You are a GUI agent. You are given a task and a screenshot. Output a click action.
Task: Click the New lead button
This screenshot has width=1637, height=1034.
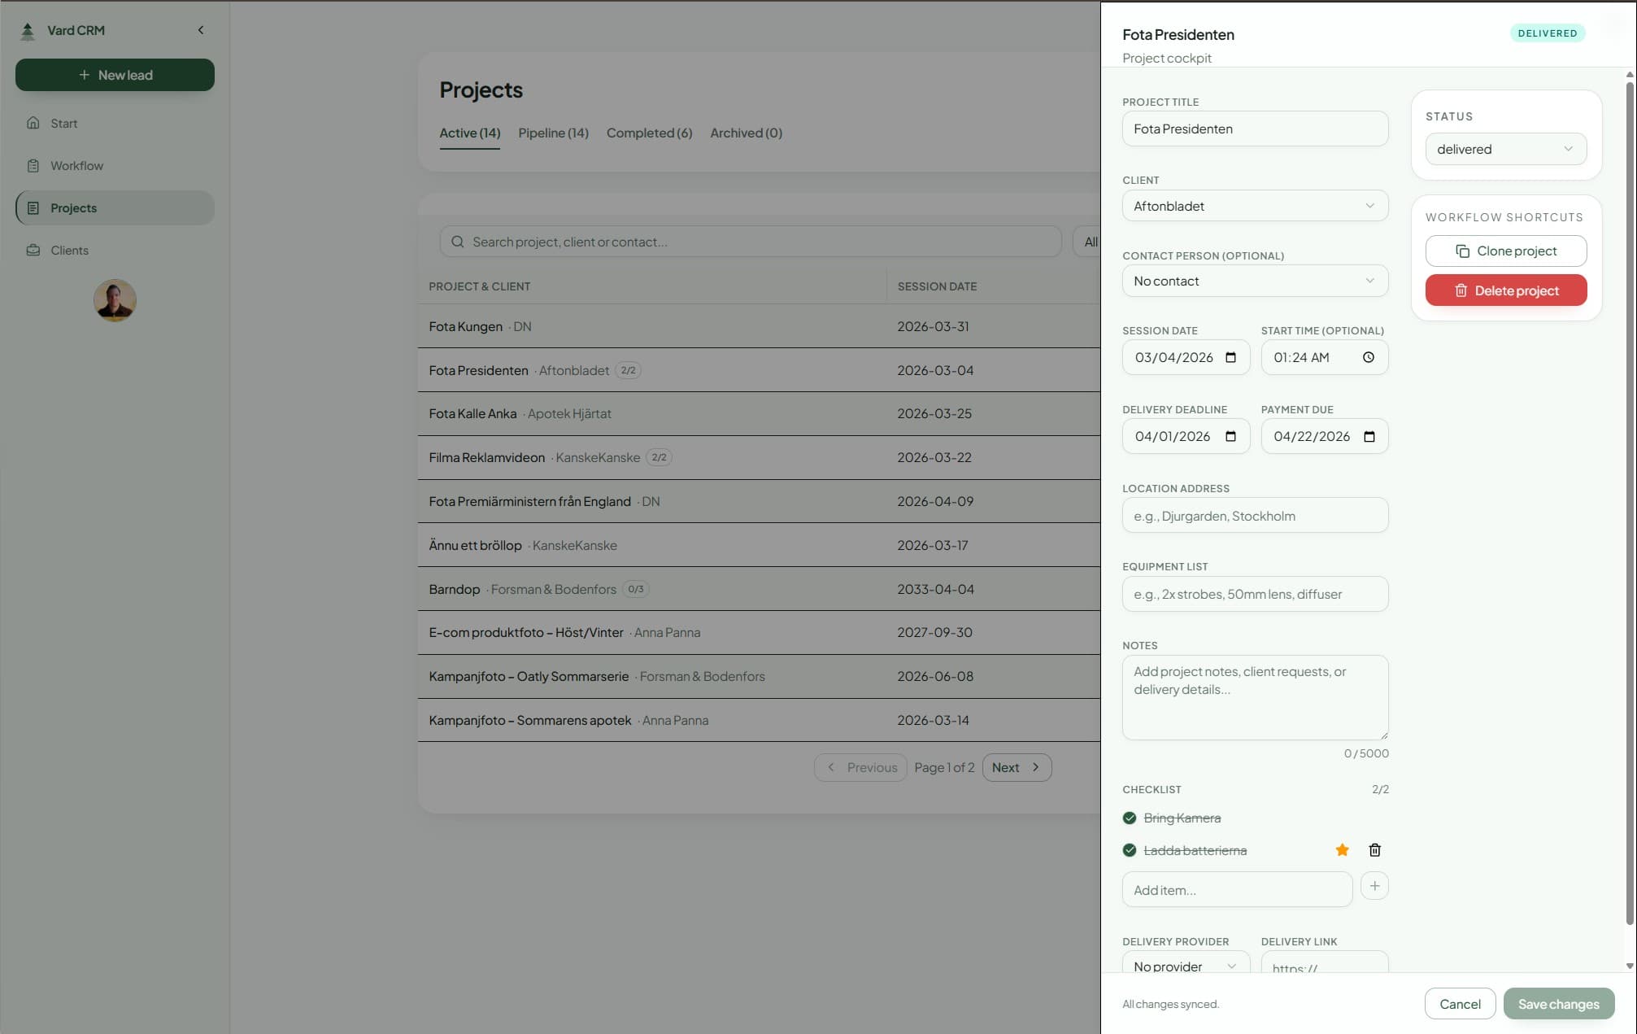[x=115, y=74]
